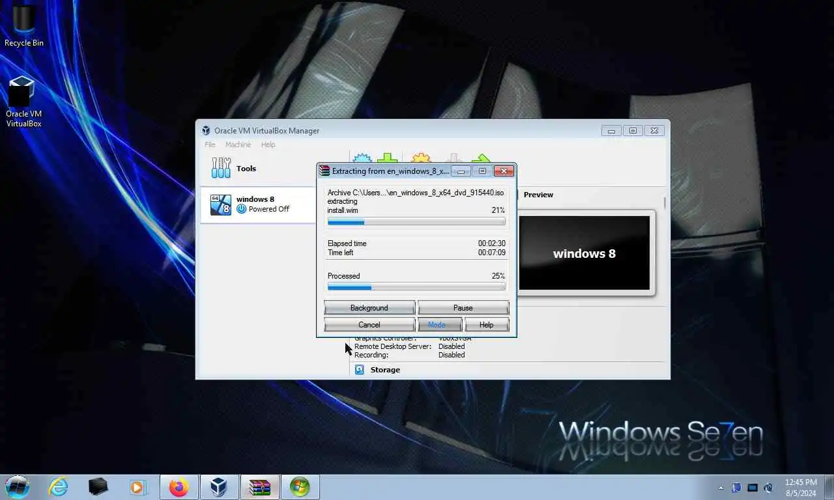Screen dimensions: 834x500
Task: Open machine Settings via orange gear icon
Action: pyautogui.click(x=421, y=158)
